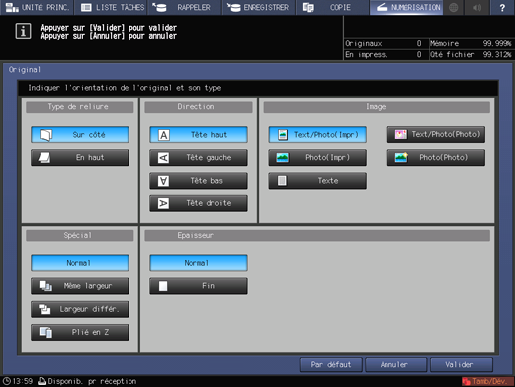Enable Même largeur mixed originals
The image size is (515, 387).
coord(80,286)
